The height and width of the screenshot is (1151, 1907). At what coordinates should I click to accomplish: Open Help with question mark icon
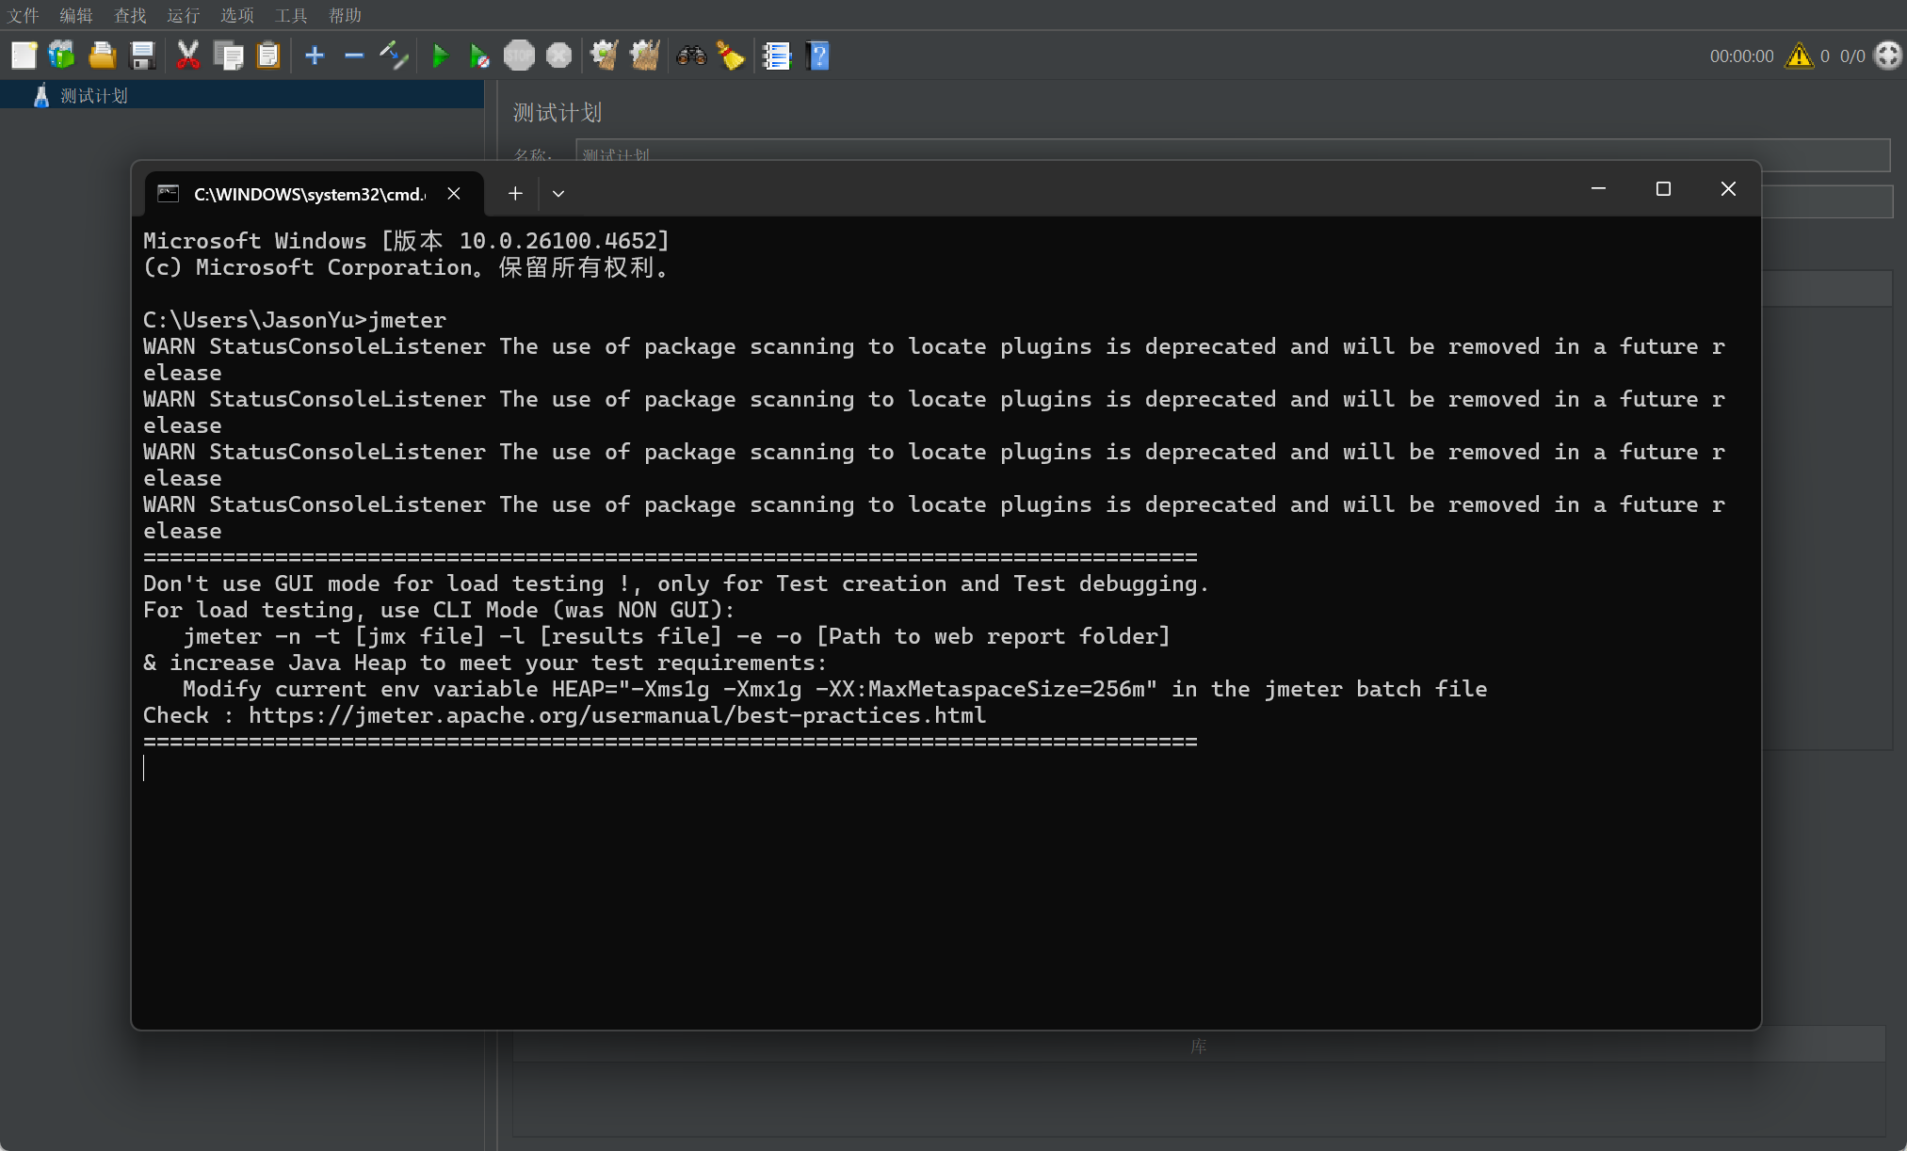(x=817, y=56)
